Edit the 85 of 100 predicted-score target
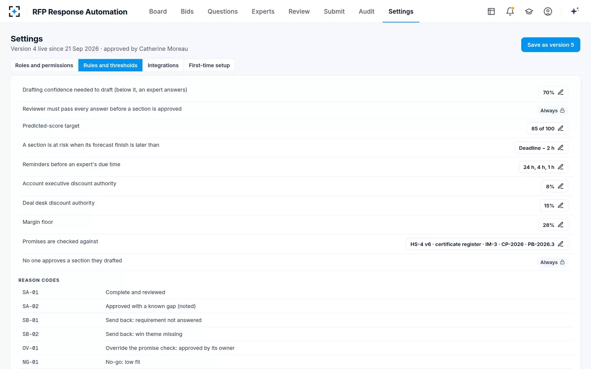 (547, 128)
